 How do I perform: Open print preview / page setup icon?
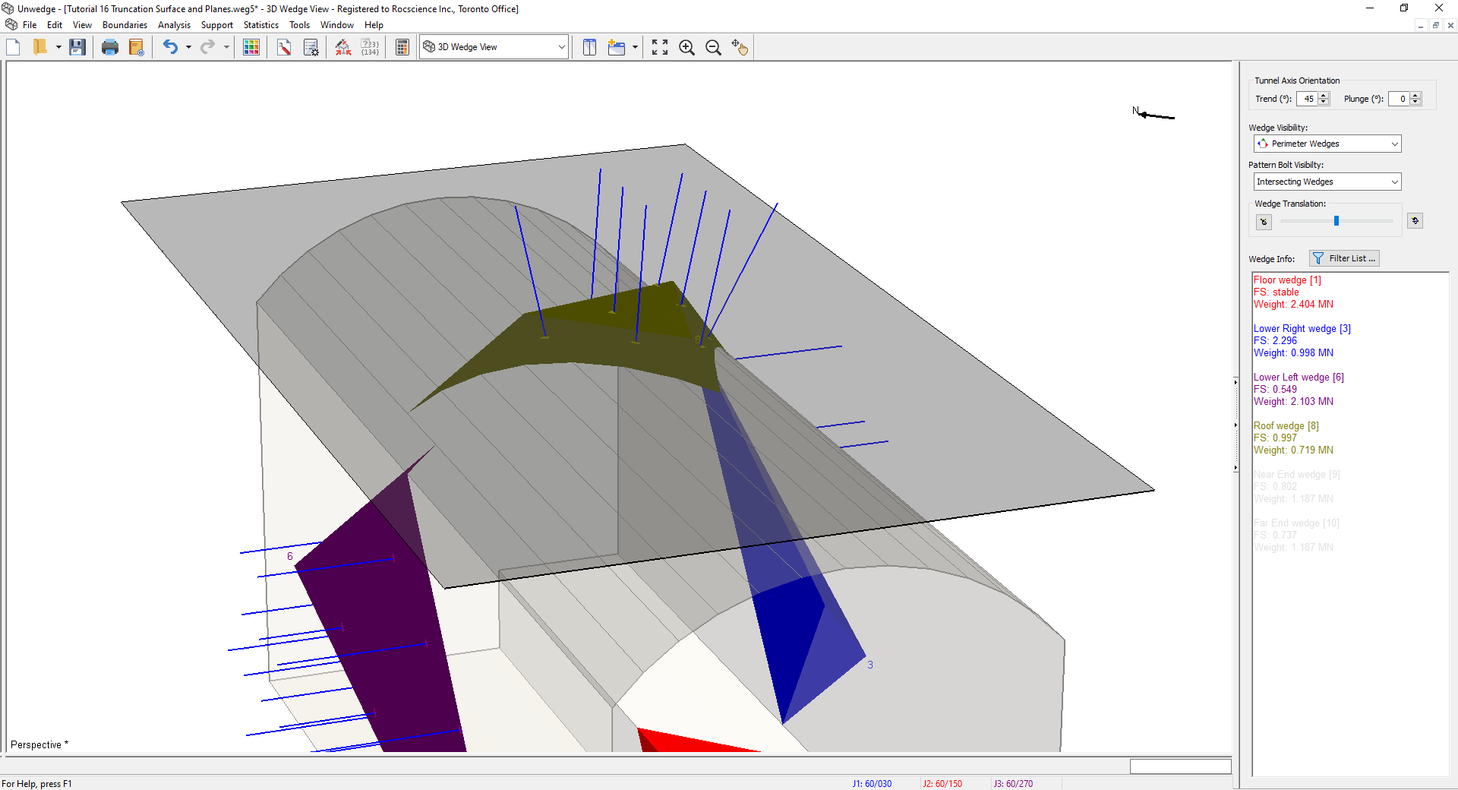coord(137,47)
